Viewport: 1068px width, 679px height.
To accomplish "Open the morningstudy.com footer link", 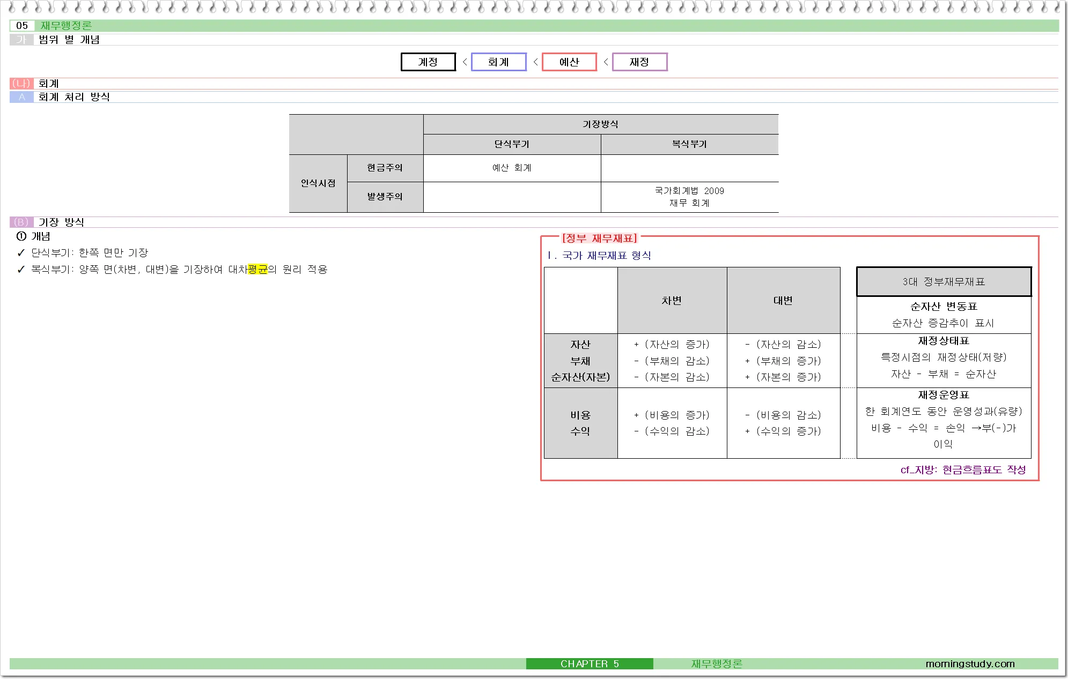I will (970, 663).
